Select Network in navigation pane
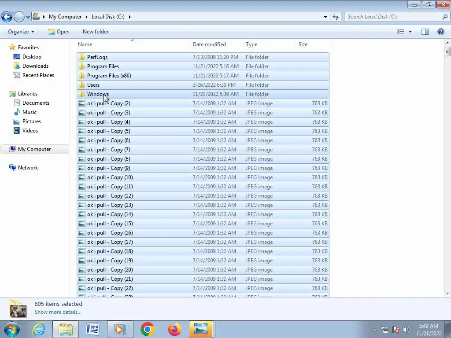 pyautogui.click(x=28, y=168)
